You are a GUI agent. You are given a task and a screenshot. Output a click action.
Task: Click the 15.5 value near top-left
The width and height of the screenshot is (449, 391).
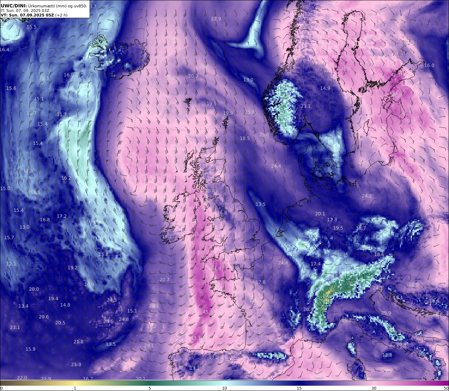click(x=32, y=27)
